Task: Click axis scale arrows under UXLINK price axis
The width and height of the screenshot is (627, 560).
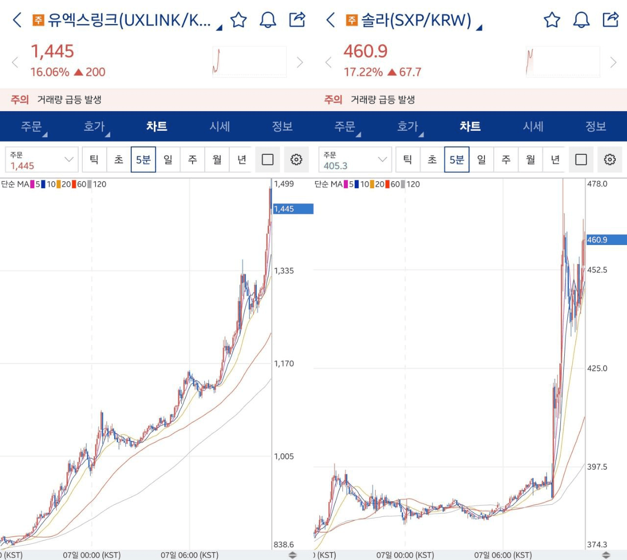Action: point(292,555)
